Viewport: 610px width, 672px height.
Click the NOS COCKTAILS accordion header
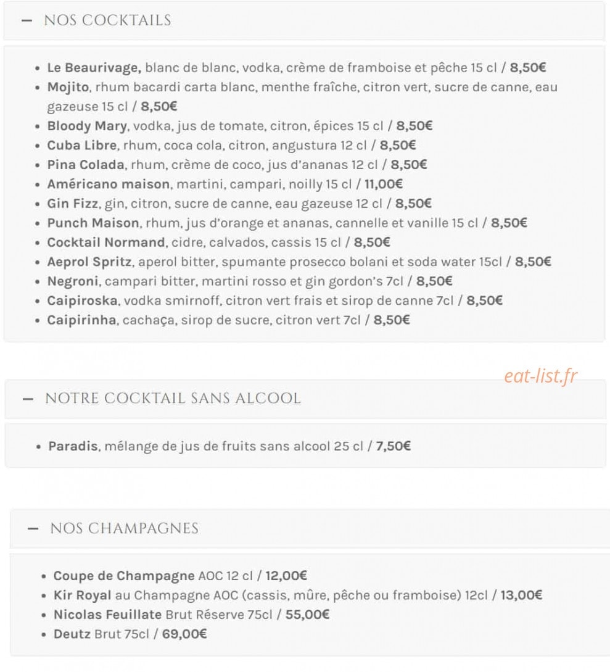coord(304,20)
